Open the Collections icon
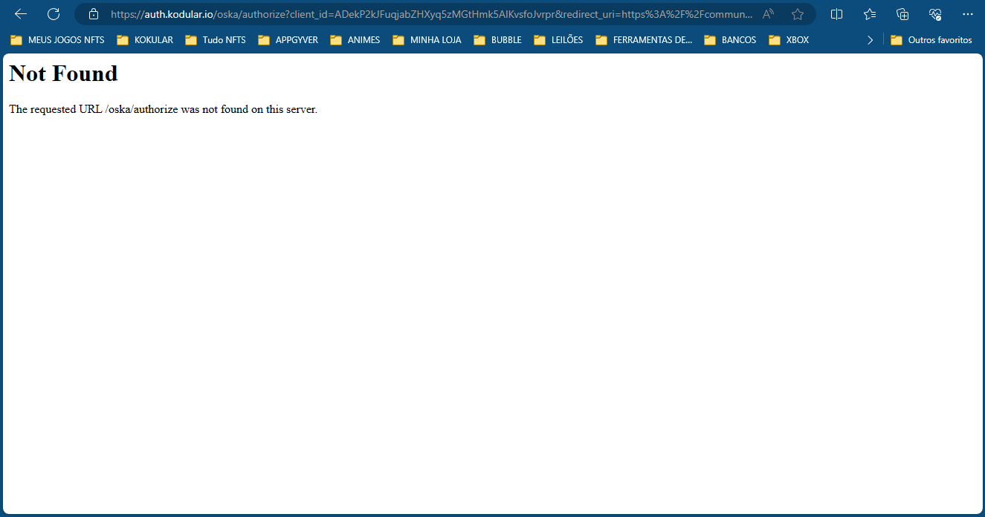 click(902, 14)
